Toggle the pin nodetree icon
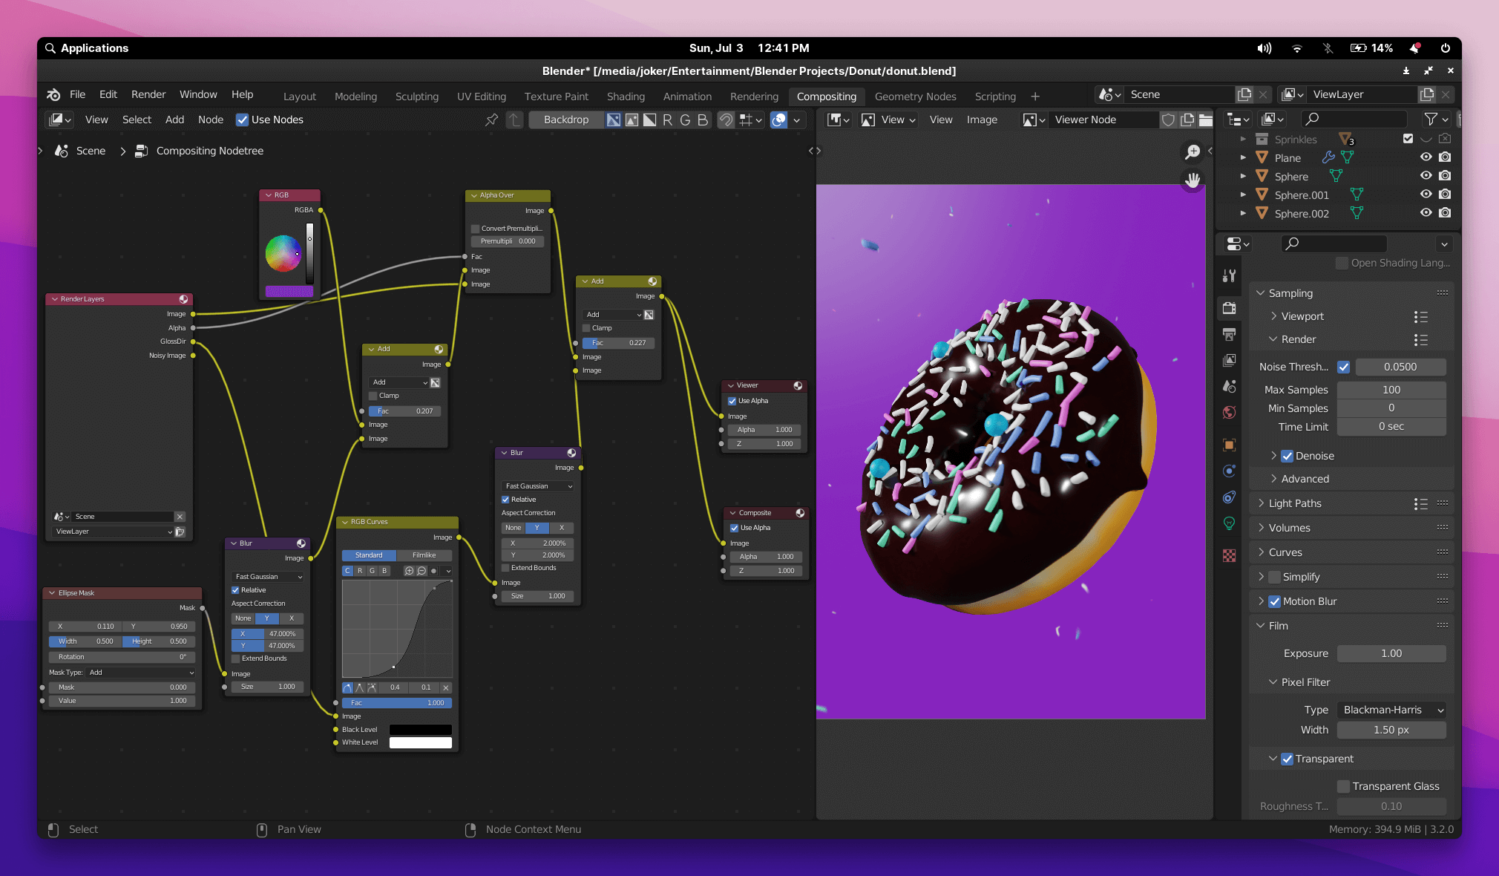This screenshot has height=876, width=1499. point(491,120)
